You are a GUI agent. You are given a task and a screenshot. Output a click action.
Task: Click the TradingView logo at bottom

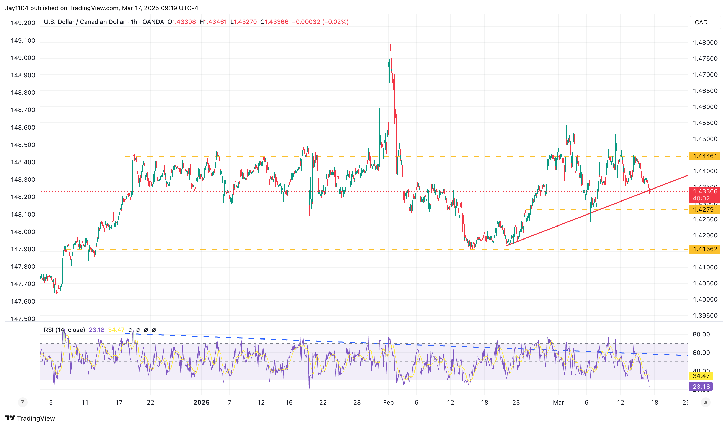[30, 418]
